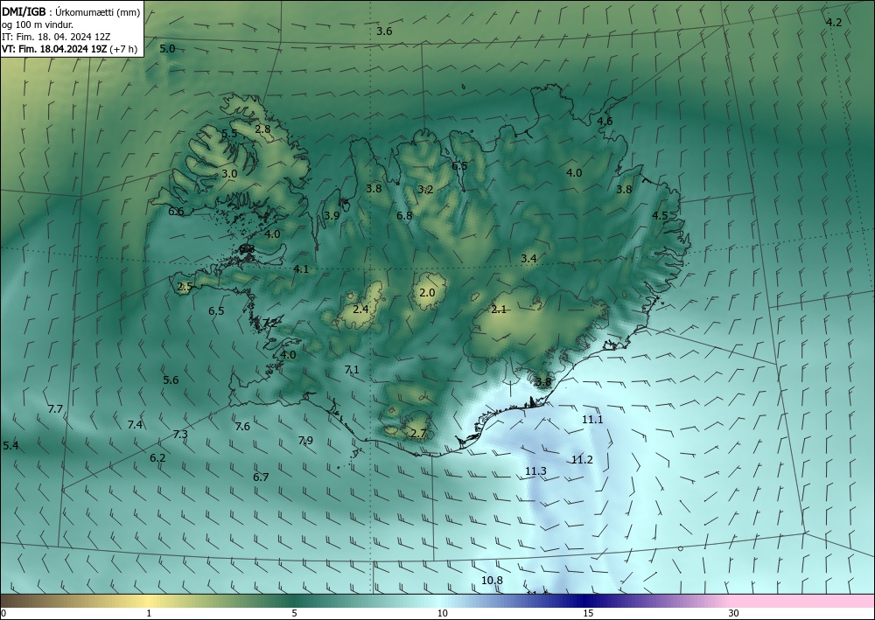The width and height of the screenshot is (875, 620).
Task: Click the 15 tick on the color scale
Action: [588, 613]
